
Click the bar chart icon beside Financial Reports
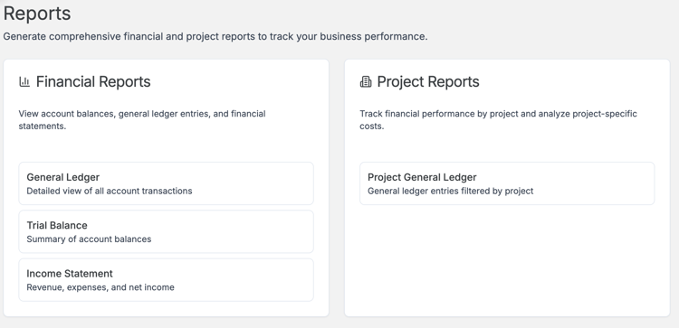point(24,81)
